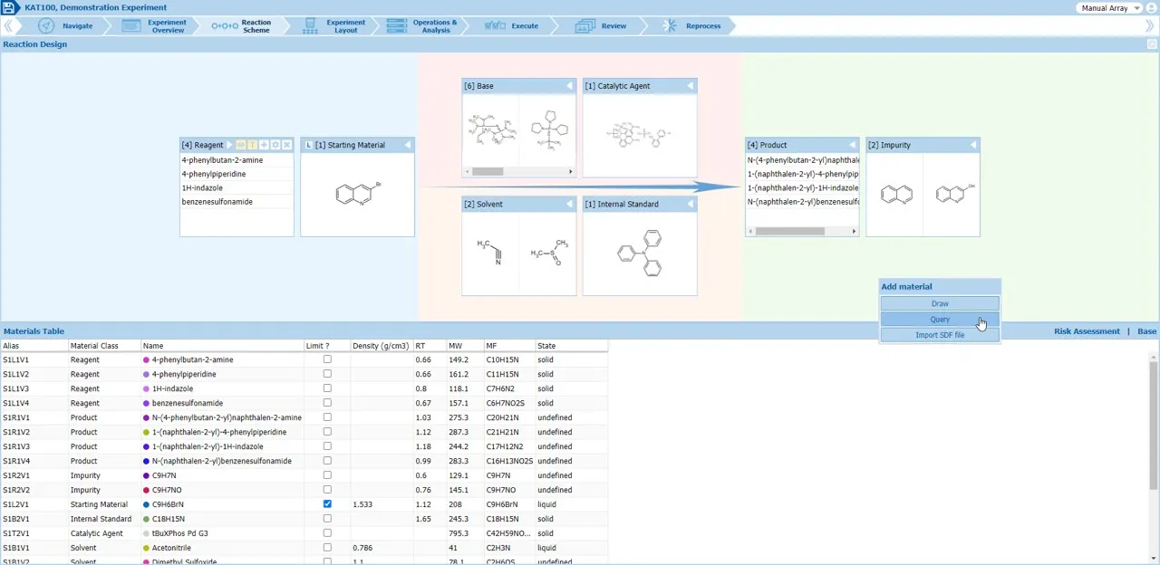Image resolution: width=1160 pixels, height=565 pixels.
Task: Click the Navigate compass icon
Action: tap(46, 26)
